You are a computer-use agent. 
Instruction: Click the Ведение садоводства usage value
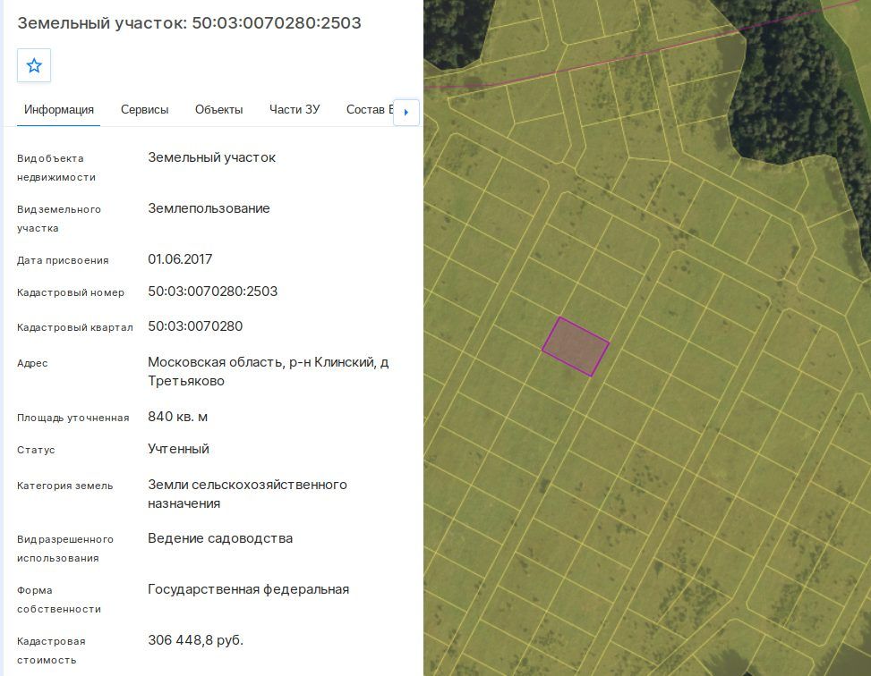(220, 538)
